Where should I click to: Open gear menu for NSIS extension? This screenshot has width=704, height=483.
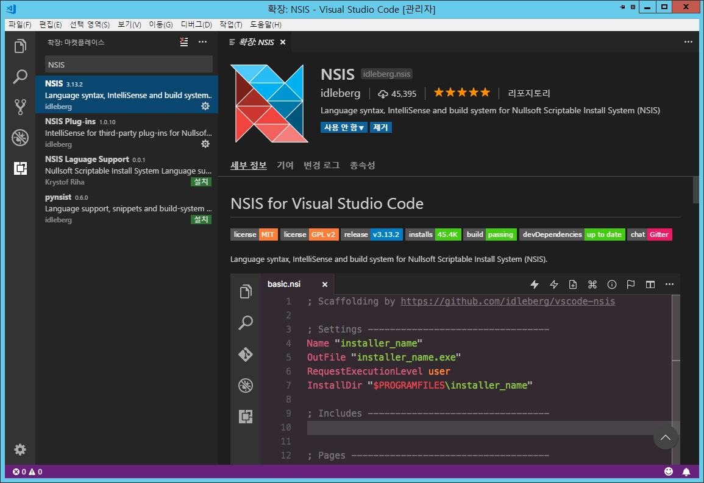pos(205,107)
